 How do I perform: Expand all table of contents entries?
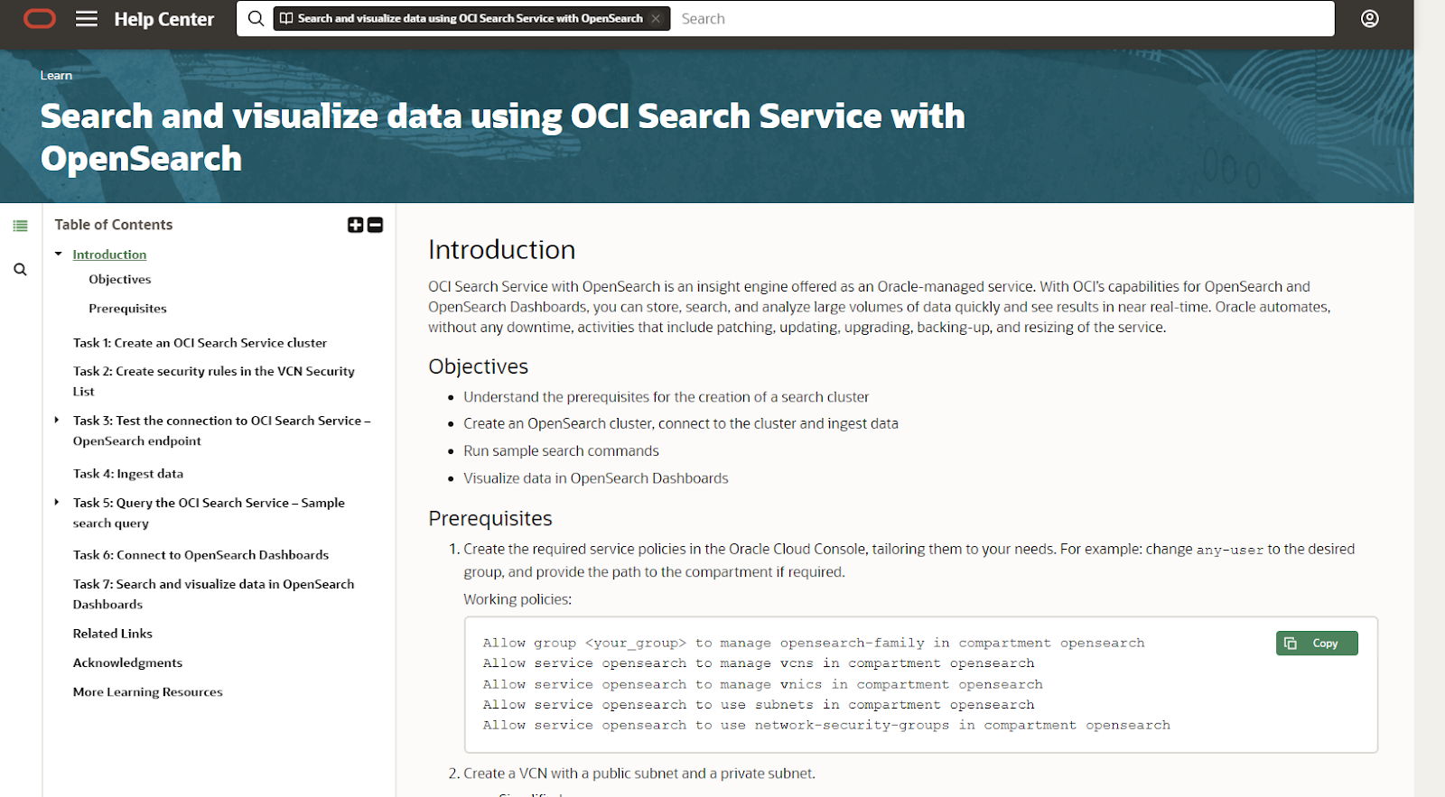tap(355, 225)
